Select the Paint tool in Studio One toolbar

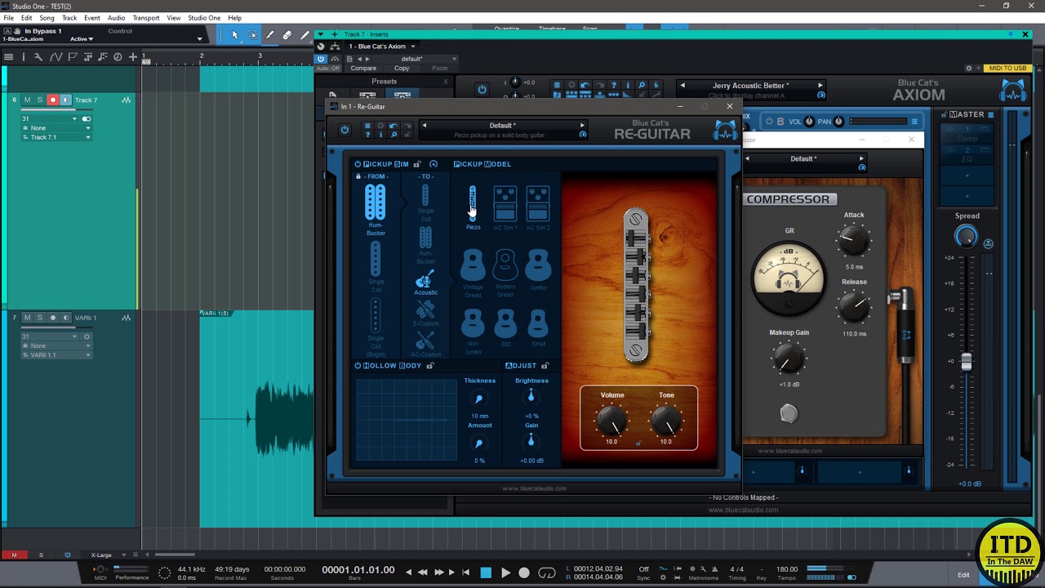click(305, 35)
